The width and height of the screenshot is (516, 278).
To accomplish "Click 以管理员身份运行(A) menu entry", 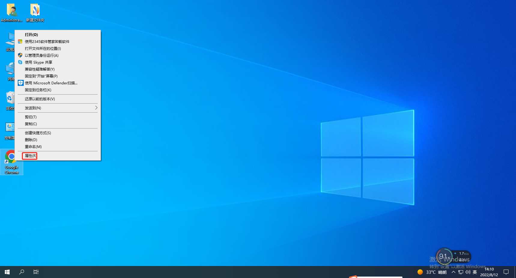I will pyautogui.click(x=41, y=56).
